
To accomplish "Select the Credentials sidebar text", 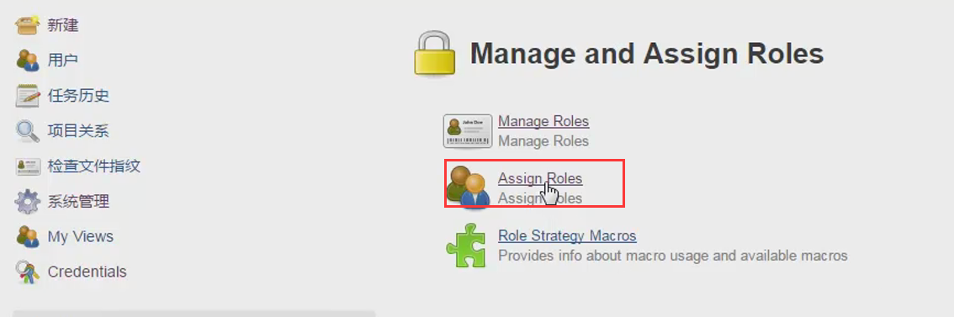I will pos(87,272).
